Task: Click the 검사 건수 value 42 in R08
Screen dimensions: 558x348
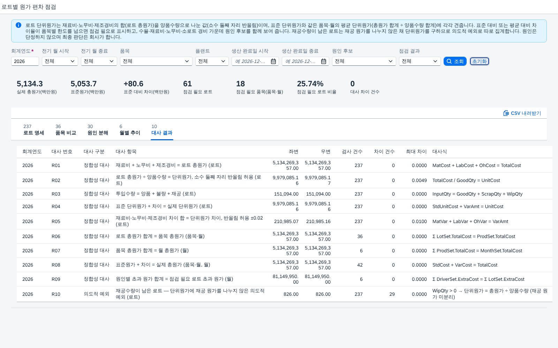Action: [x=360, y=265]
